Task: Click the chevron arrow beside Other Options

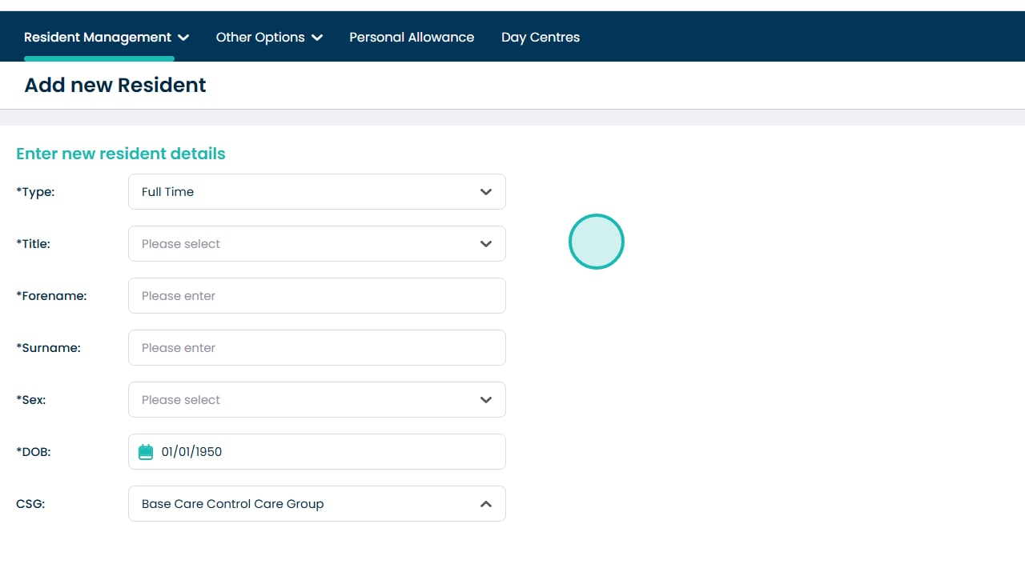Action: tap(317, 38)
